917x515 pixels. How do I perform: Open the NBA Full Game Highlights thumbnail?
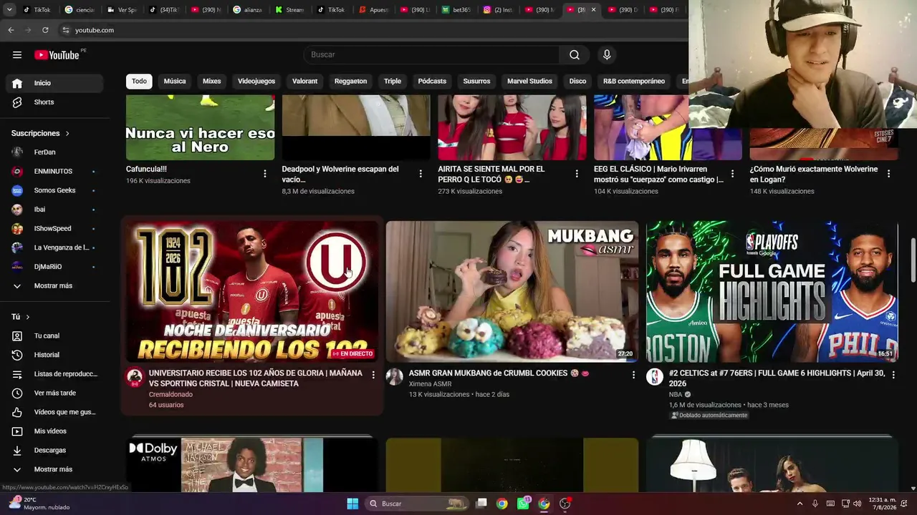coord(772,291)
